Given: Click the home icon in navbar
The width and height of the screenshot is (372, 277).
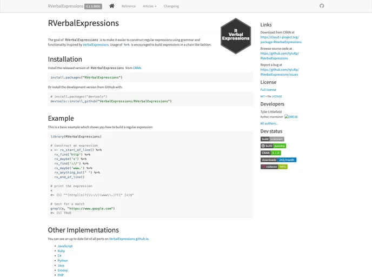Looking at the screenshot, I should [112, 6].
